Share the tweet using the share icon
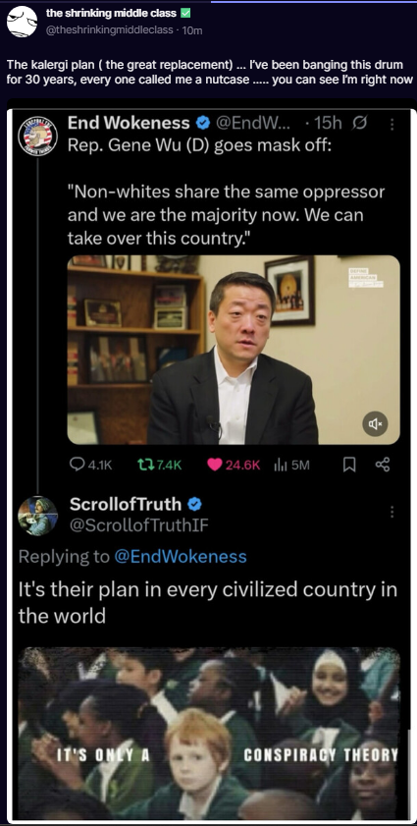 (383, 465)
